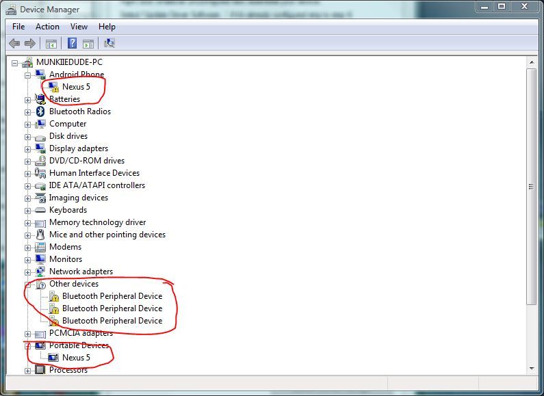
Task: Click the vertical scrollbar down arrow
Action: pyautogui.click(x=532, y=369)
